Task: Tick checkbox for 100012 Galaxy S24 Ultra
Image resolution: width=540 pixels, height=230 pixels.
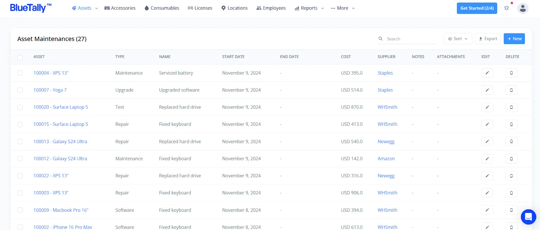Action: point(20,159)
